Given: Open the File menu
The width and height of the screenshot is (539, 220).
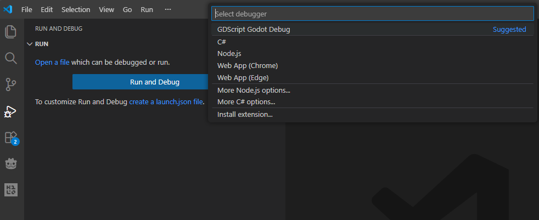Looking at the screenshot, I should coord(27,9).
